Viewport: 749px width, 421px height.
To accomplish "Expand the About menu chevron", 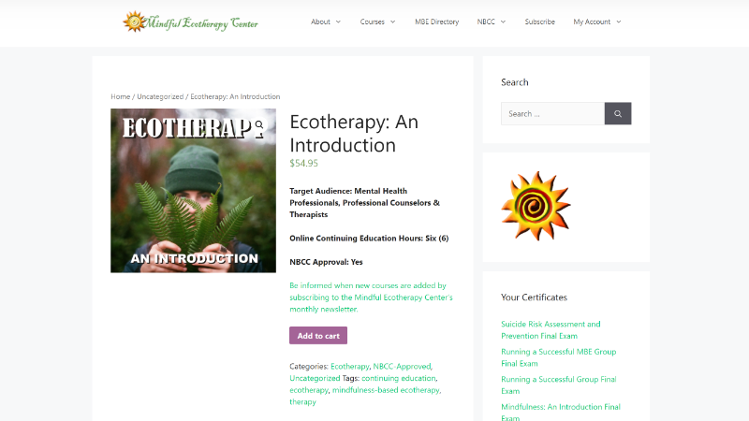I will (338, 22).
